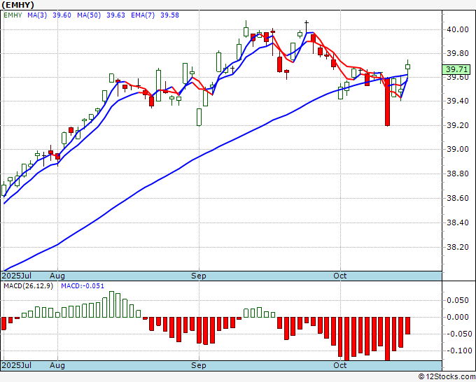Click Oct on the price chart date axis
Image resolution: width=476 pixels, height=382 pixels.
point(339,276)
